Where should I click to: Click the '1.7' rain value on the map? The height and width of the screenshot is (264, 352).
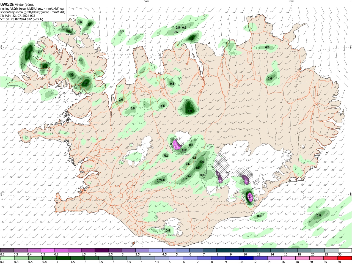85,83
